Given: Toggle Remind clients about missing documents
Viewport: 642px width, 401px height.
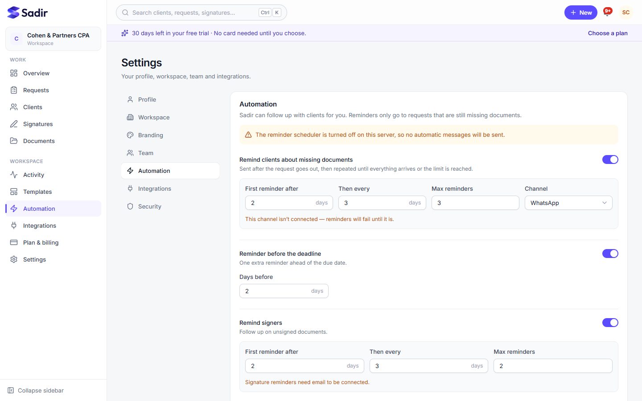Looking at the screenshot, I should coord(610,160).
